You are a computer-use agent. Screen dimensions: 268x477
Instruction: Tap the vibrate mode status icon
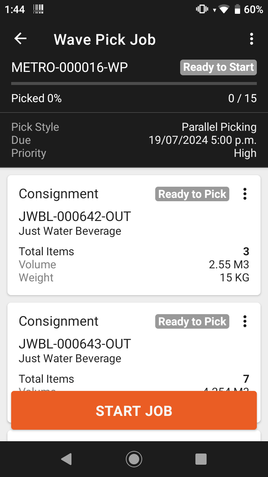202,9
